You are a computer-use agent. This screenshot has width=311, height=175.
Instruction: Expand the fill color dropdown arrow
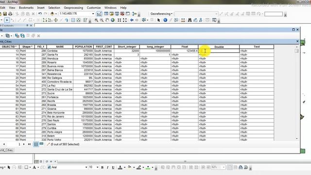134,167
